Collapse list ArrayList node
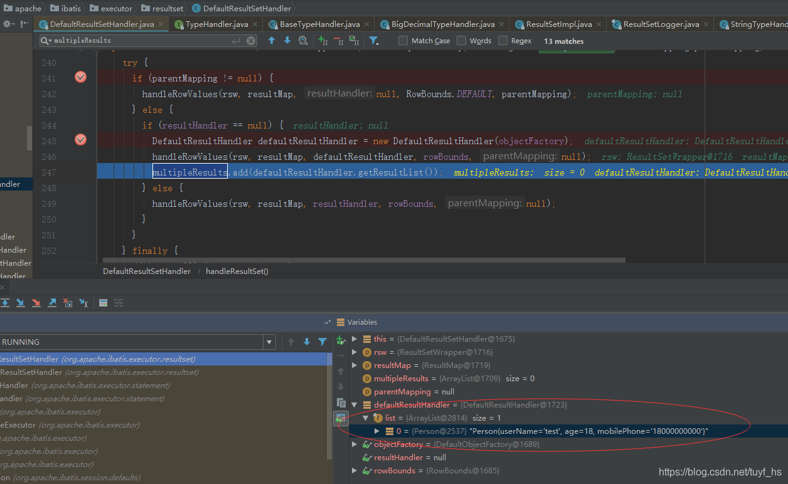The width and height of the screenshot is (788, 484). (366, 418)
